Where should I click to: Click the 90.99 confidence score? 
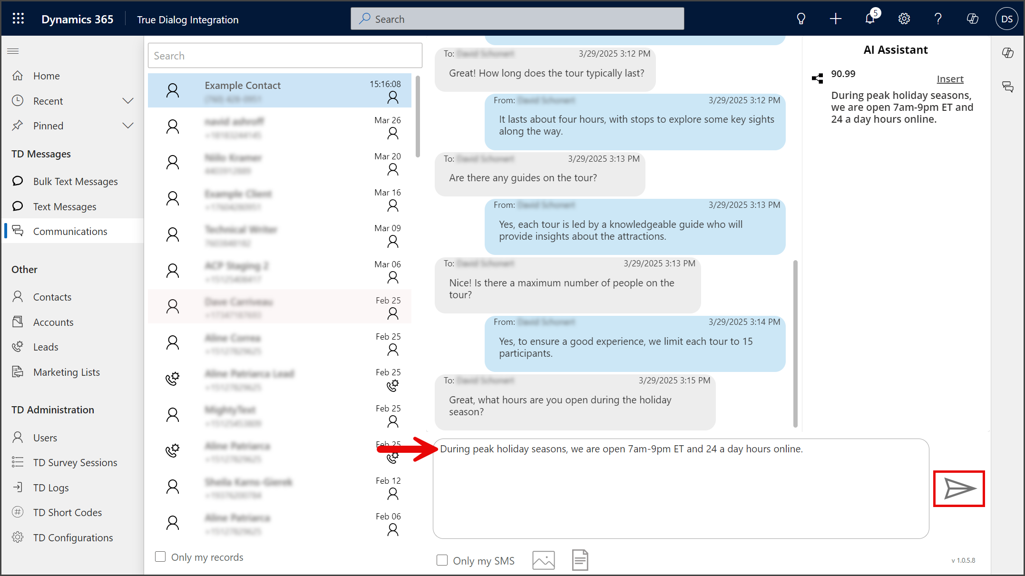(843, 74)
